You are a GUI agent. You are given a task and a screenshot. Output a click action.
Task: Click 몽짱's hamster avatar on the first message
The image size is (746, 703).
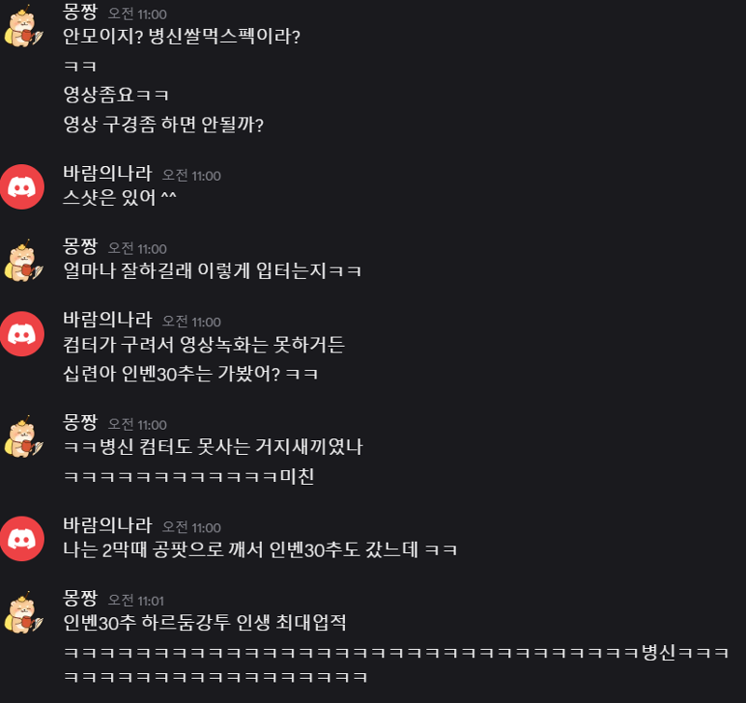22,27
